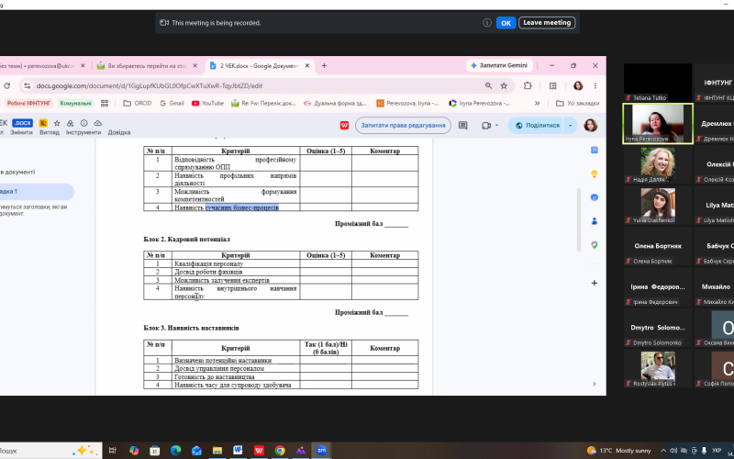
Task: Open the Chrome three-dot menu
Action: [595, 85]
